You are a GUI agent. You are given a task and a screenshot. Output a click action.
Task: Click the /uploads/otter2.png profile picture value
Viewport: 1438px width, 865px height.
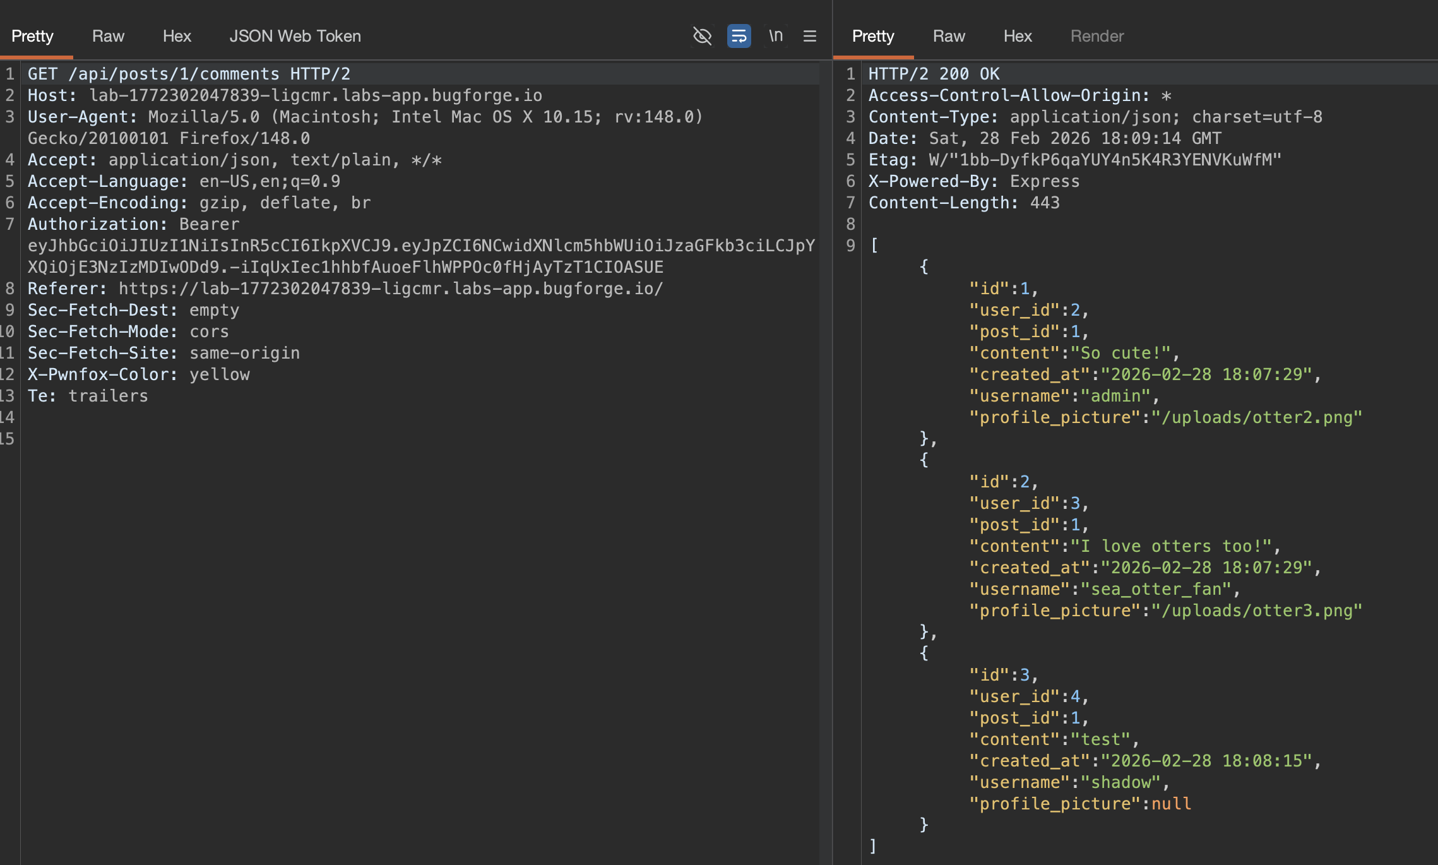pos(1256,417)
